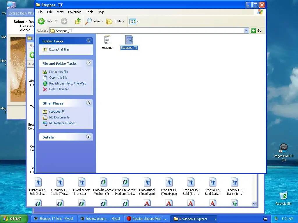This screenshot has height=223, width=298.
Task: Switch to Steppes TT font - Mypal taskbar item
Action: coord(54,219)
